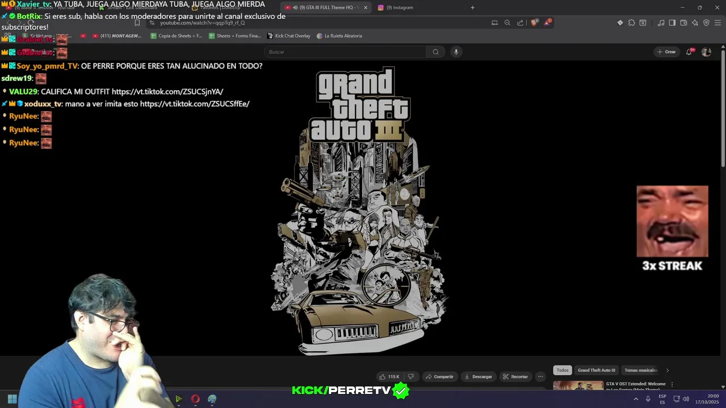Start voice search with microphone icon
Image resolution: width=726 pixels, height=408 pixels.
(455, 52)
